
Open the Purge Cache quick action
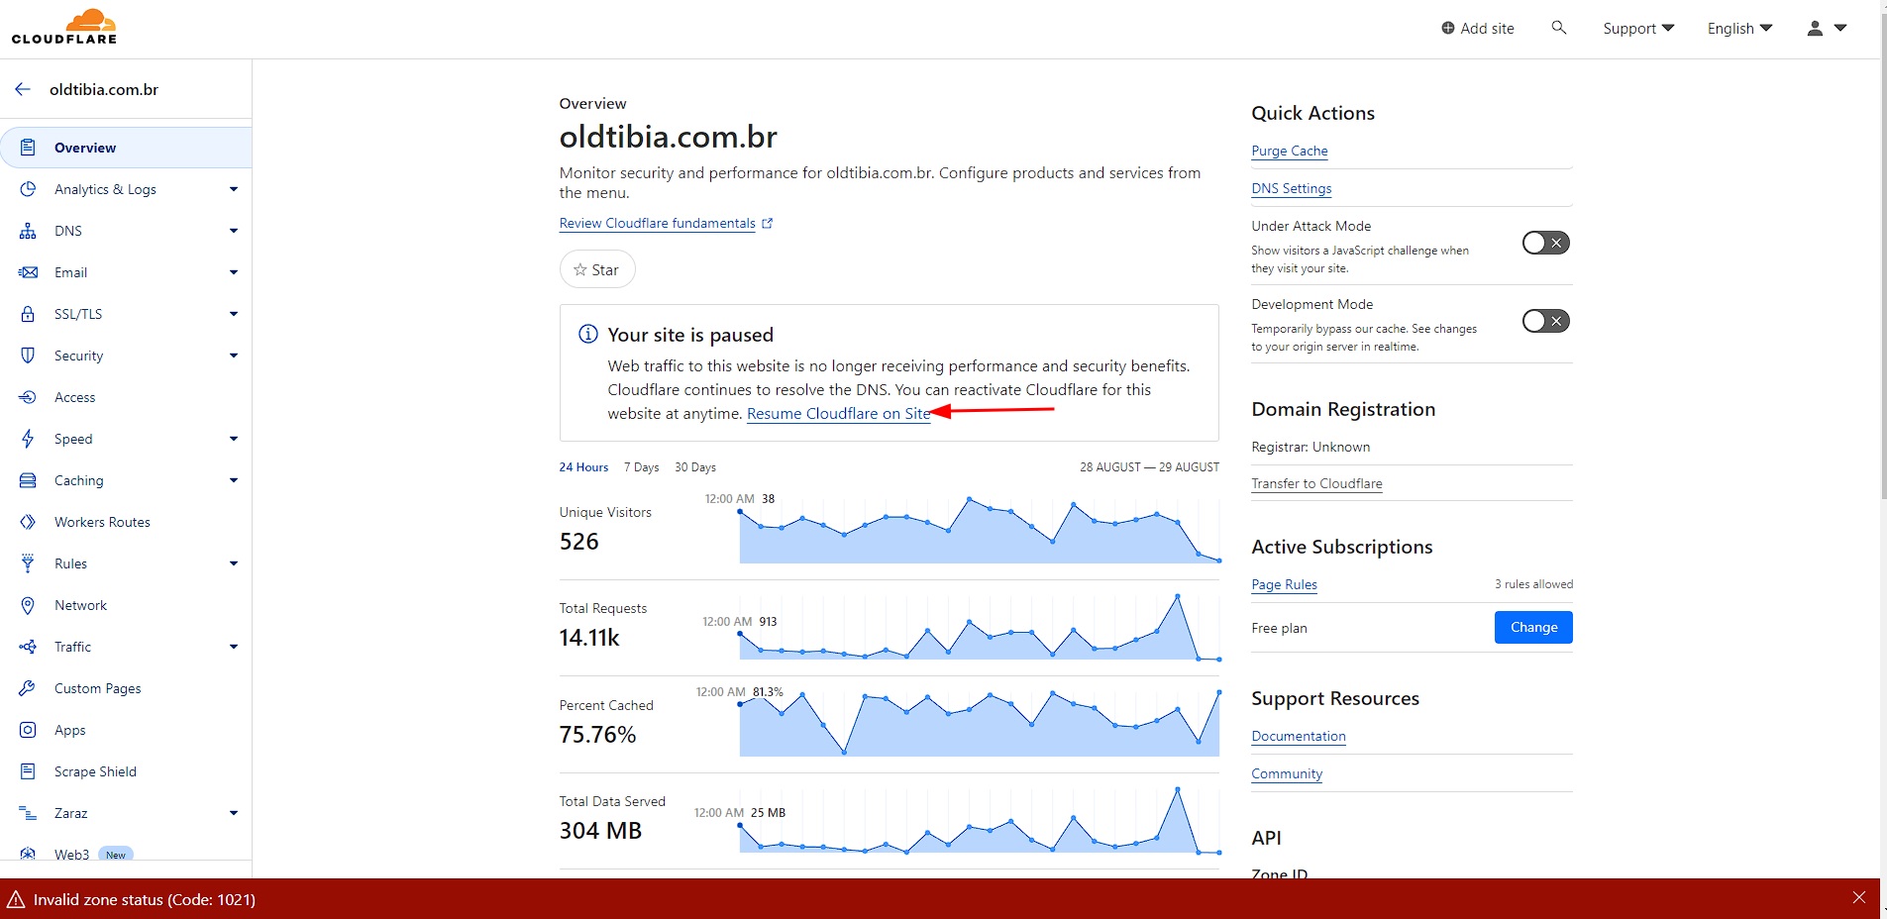(1290, 151)
